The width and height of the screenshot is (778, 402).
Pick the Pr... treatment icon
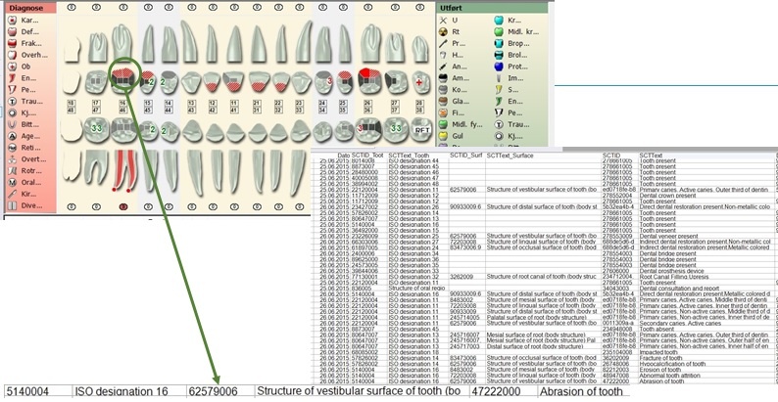444,44
